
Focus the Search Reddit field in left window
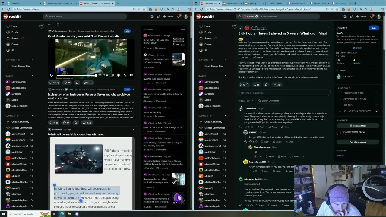[x=85, y=17]
